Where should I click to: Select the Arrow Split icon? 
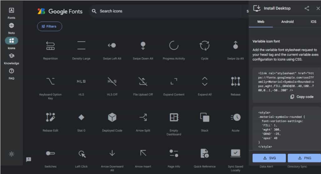pos(143,117)
